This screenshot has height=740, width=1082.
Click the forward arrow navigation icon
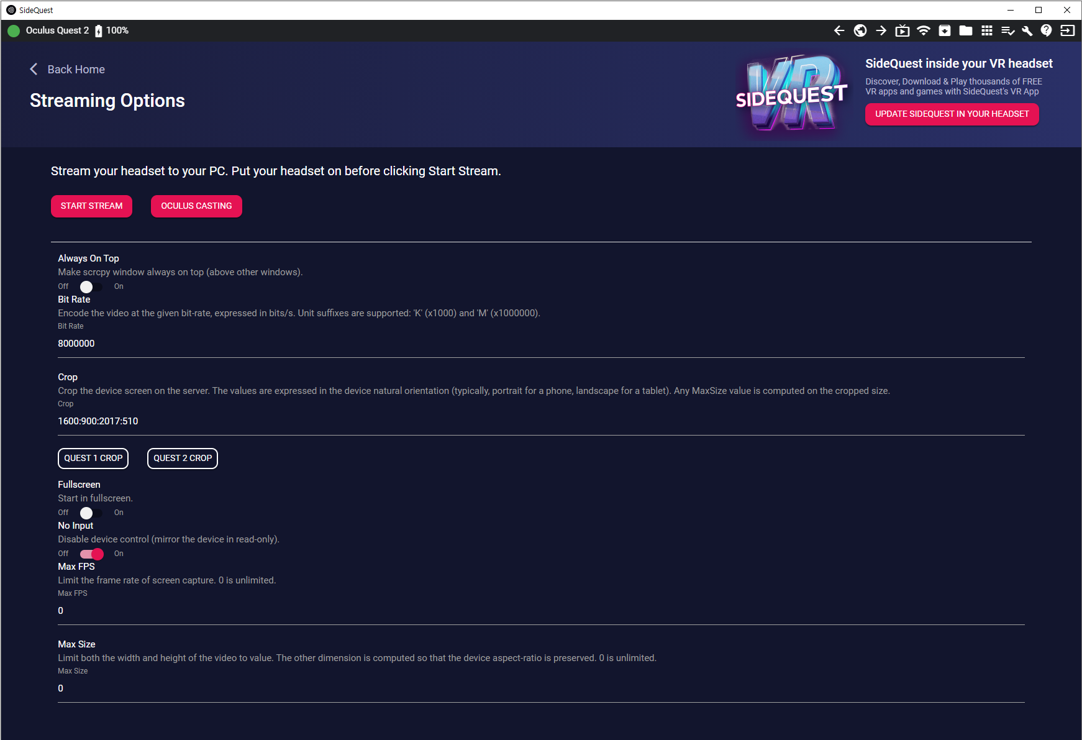pyautogui.click(x=881, y=30)
